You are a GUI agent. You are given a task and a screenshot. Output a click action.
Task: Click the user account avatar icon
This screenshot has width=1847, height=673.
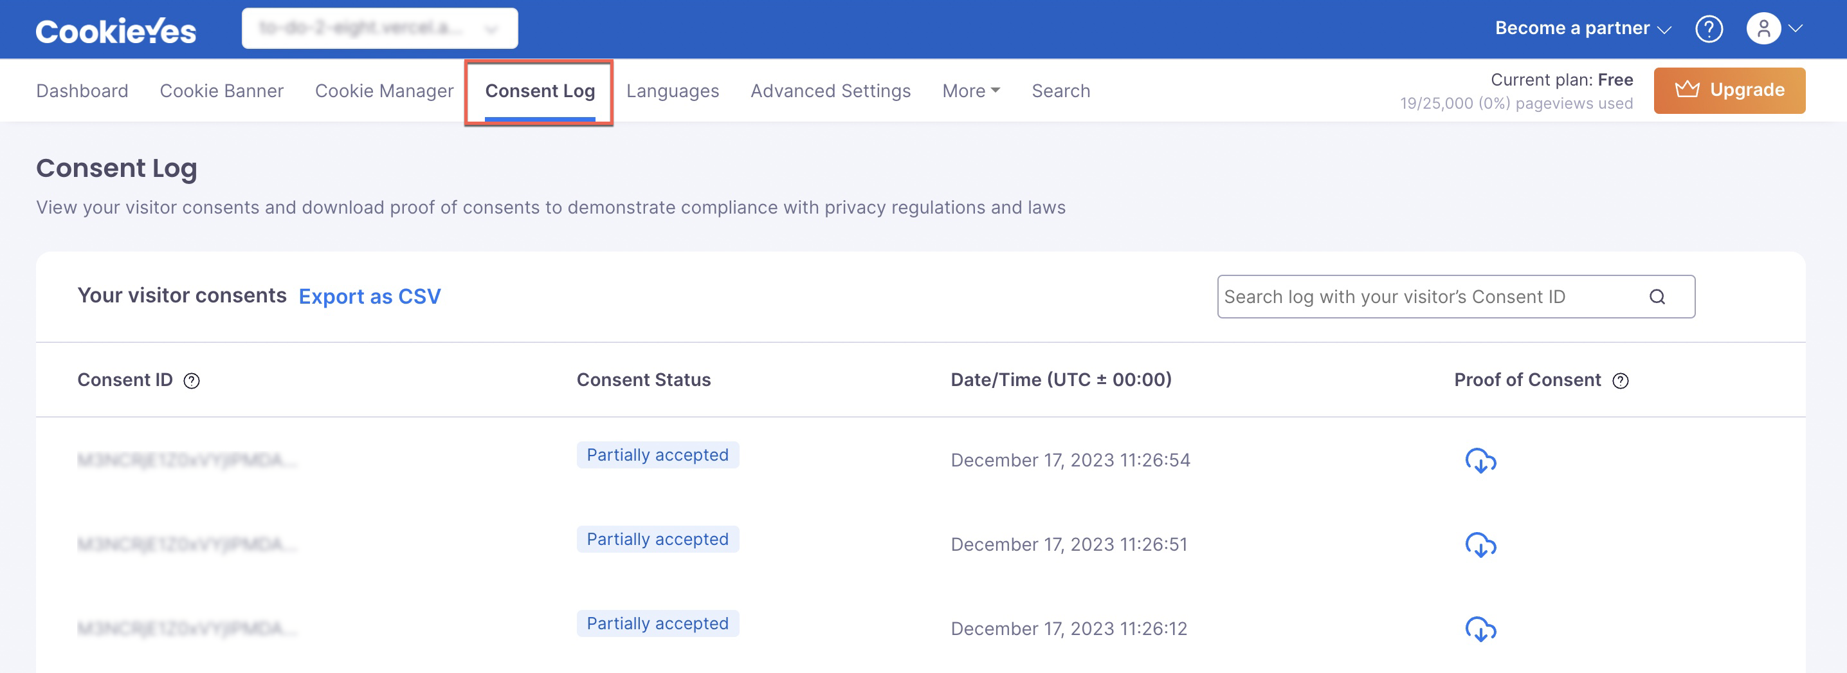pyautogui.click(x=1765, y=29)
